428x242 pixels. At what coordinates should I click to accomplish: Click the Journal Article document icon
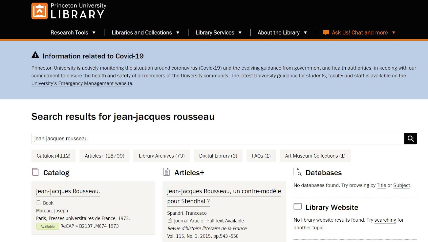tap(170, 220)
